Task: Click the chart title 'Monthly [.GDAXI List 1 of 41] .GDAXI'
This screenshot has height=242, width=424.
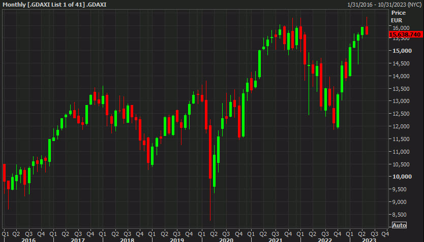Action: (54, 5)
